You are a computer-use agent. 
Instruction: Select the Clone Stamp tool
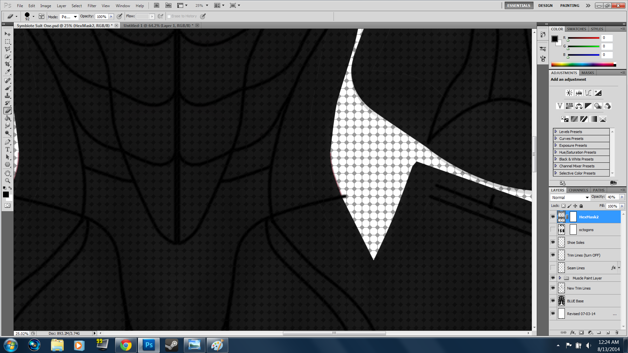pyautogui.click(x=8, y=95)
